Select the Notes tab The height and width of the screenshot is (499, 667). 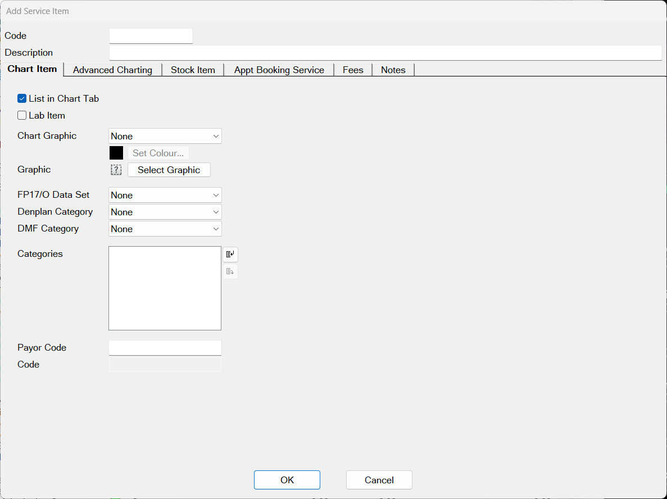393,70
